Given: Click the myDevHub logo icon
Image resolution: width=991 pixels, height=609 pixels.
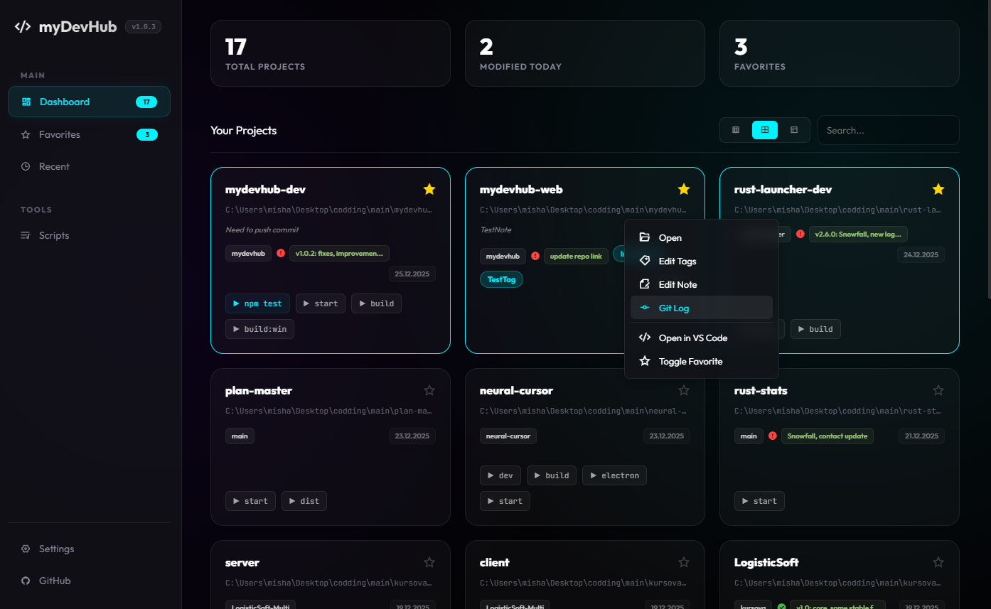Looking at the screenshot, I should (22, 26).
